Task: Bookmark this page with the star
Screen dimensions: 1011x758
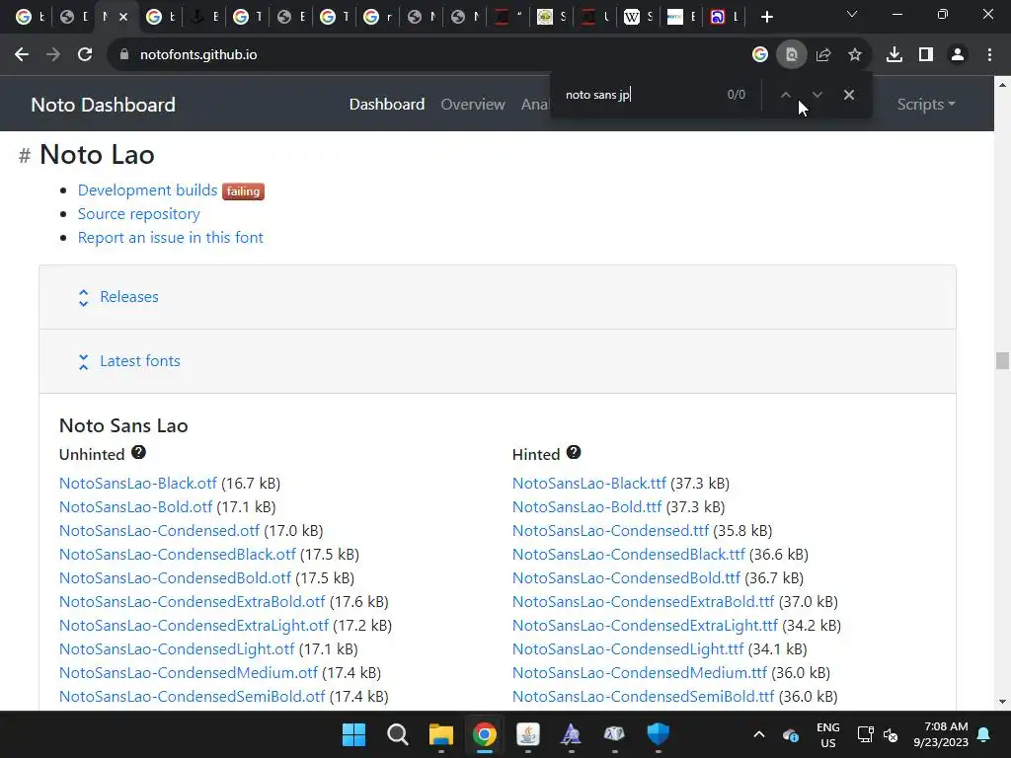Action: (x=854, y=55)
